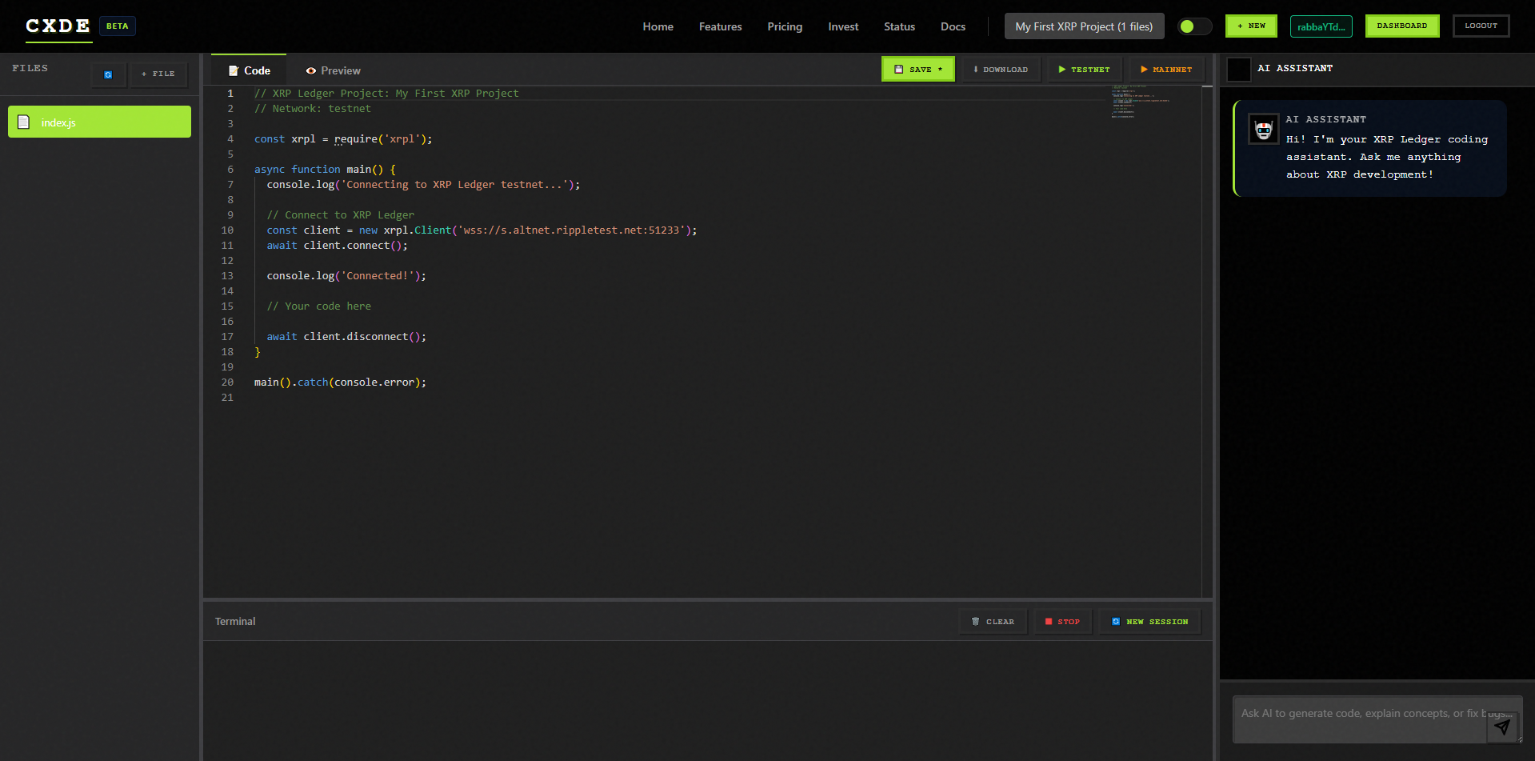The height and width of the screenshot is (761, 1535).
Task: Run the project on Testnet
Action: click(x=1084, y=69)
